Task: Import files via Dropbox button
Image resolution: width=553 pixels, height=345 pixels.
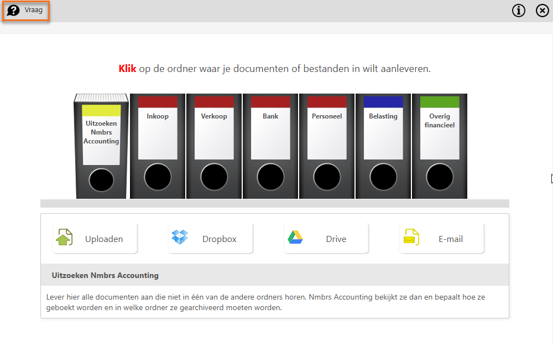Action: click(x=211, y=238)
